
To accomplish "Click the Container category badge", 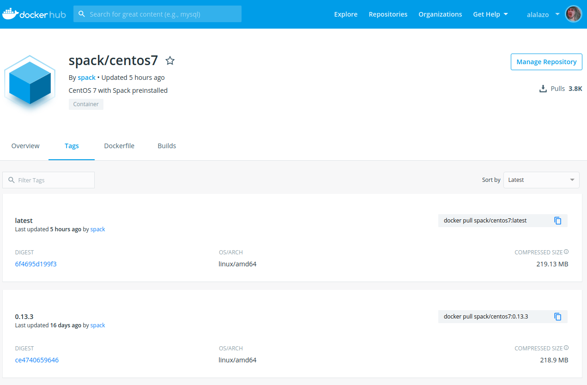I will coord(86,104).
